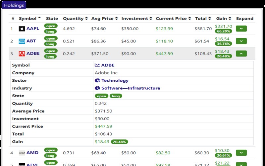
Task: Click ABT investment $45.00
Action: point(129,41)
